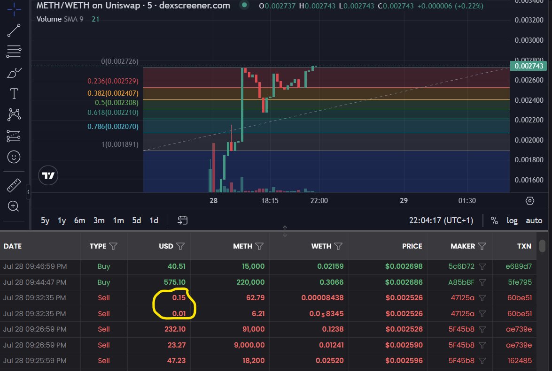Click the 0.236(0.002529) Fibonacci level label
The height and width of the screenshot is (371, 552).
(x=113, y=81)
